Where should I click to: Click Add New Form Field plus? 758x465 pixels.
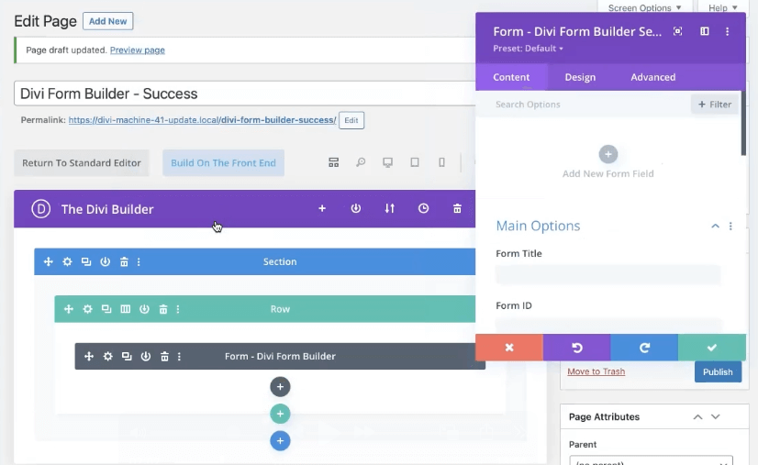coord(608,154)
